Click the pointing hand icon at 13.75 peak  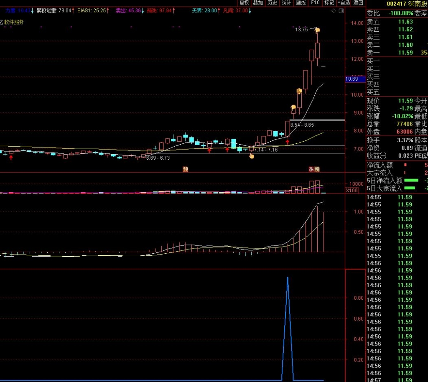317,30
